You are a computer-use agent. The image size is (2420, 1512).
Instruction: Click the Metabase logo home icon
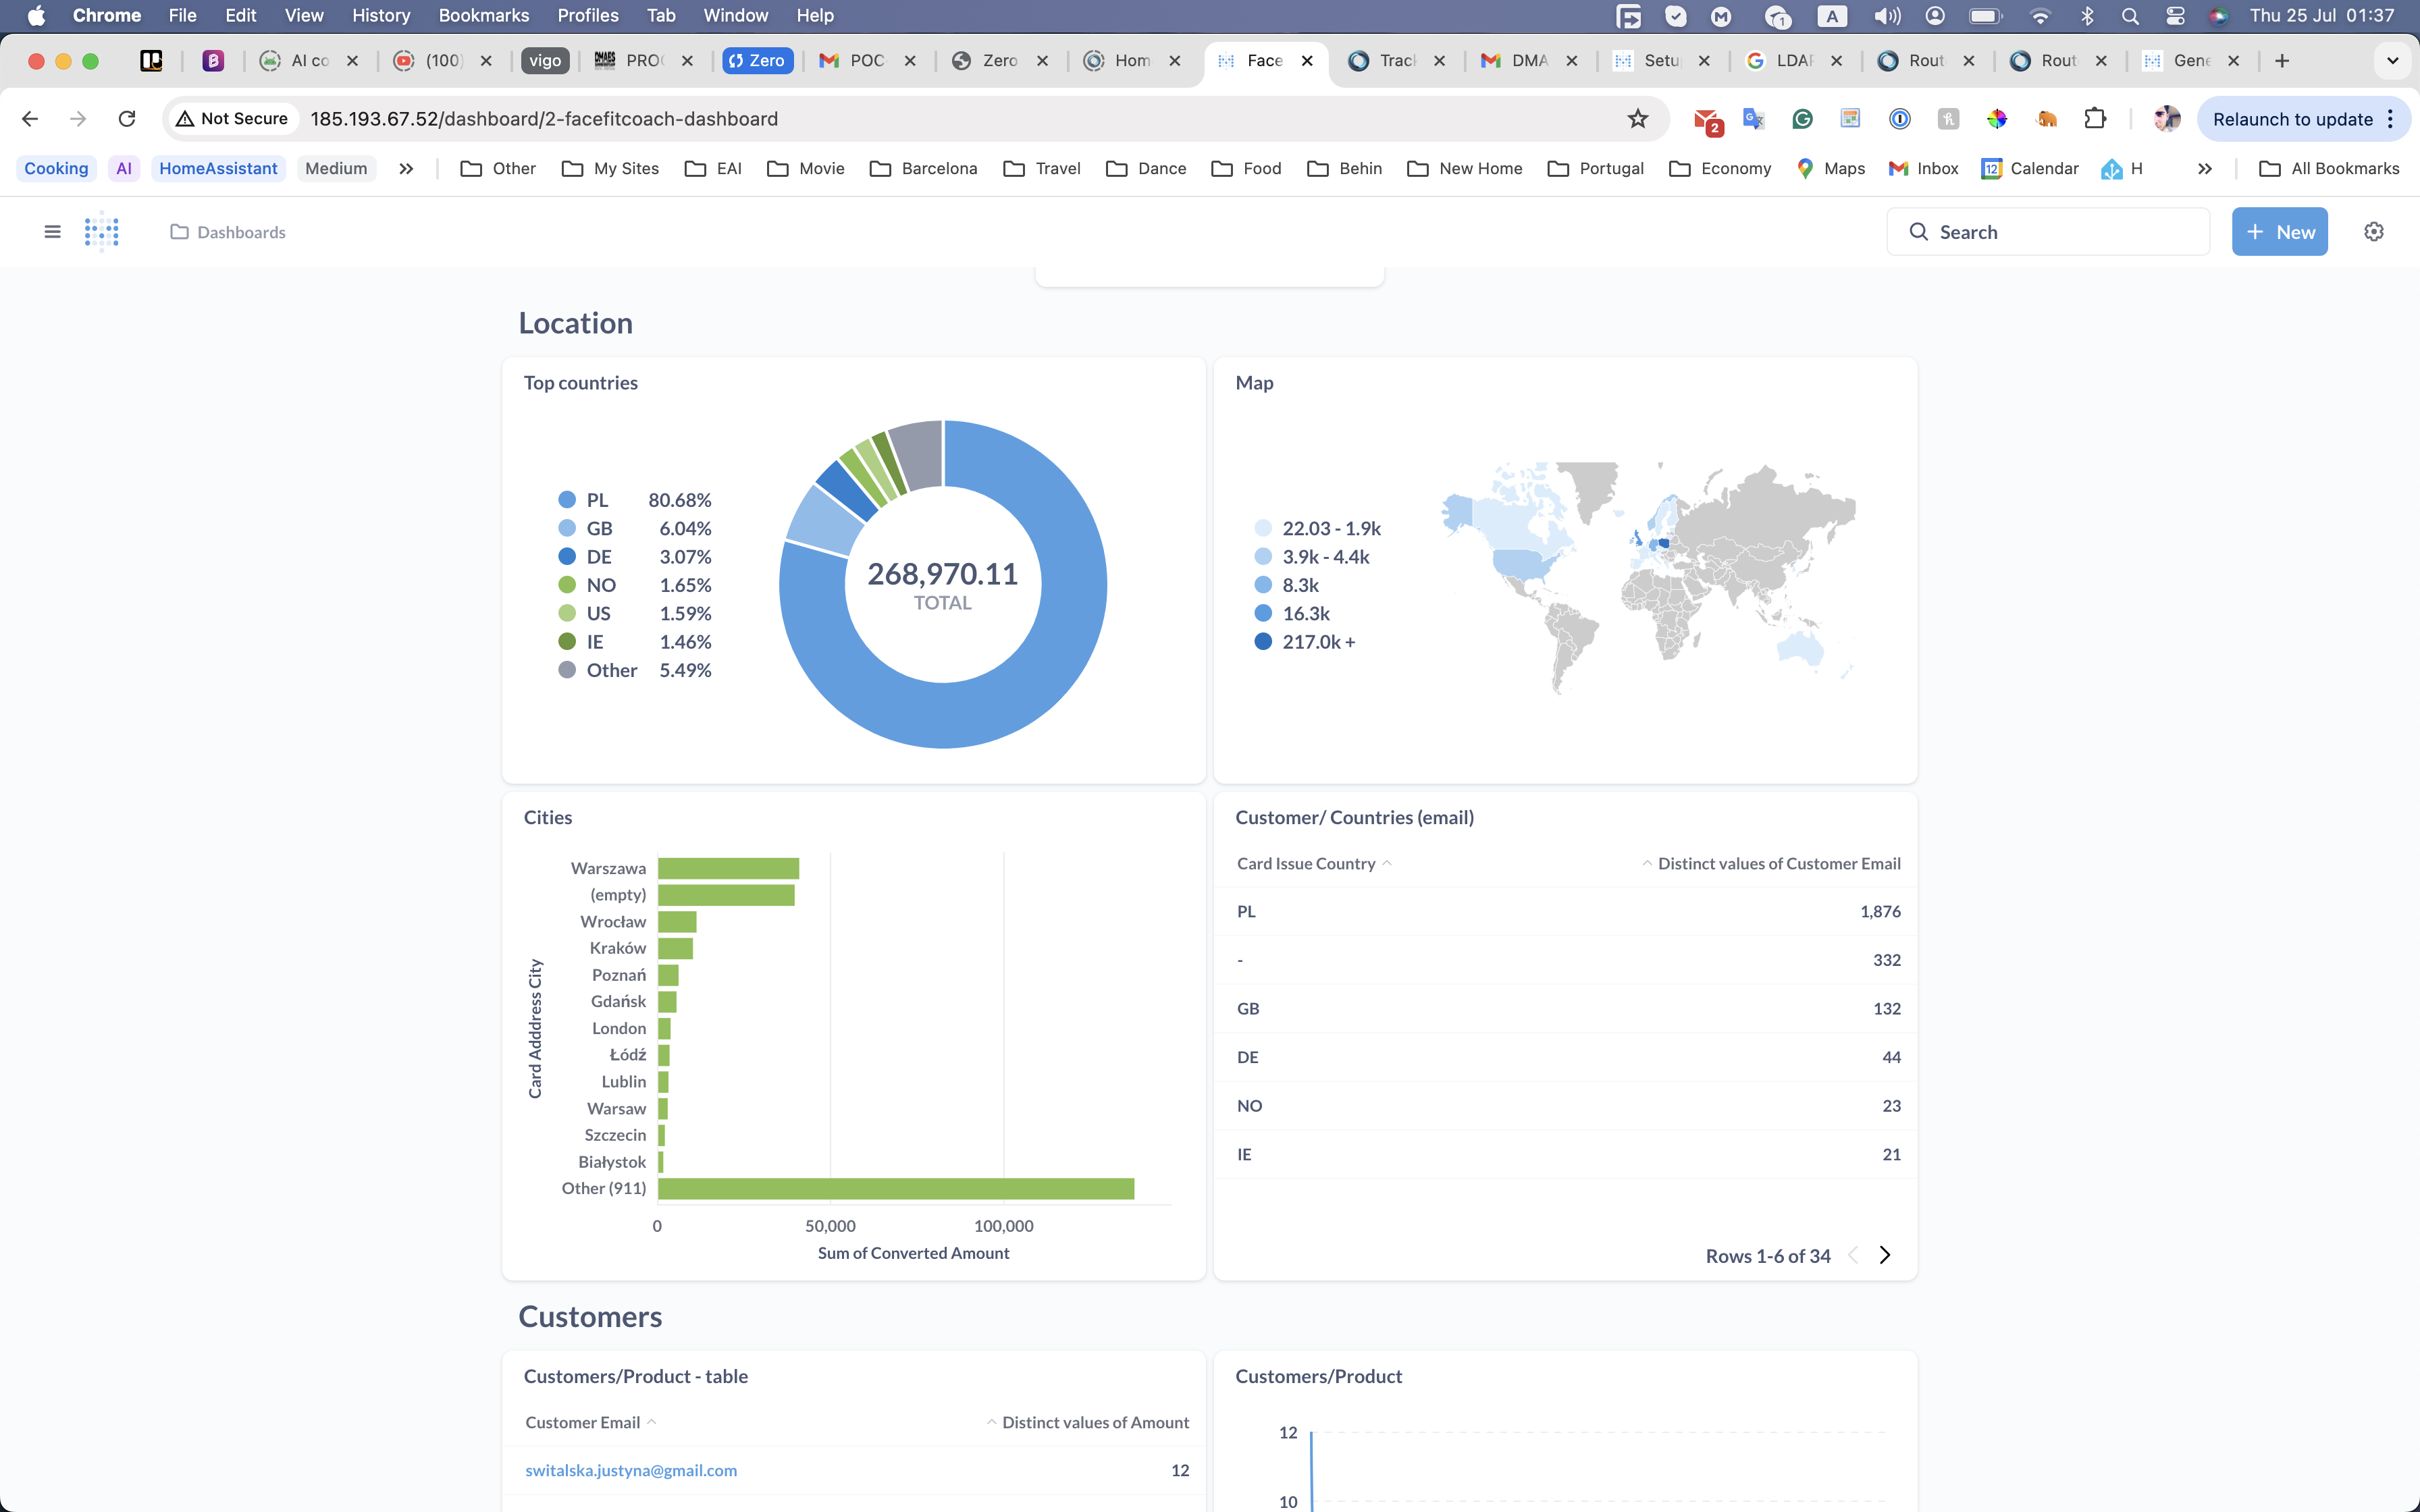click(102, 232)
